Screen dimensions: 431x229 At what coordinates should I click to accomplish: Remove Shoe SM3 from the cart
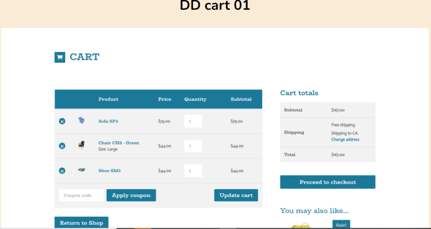point(62,171)
